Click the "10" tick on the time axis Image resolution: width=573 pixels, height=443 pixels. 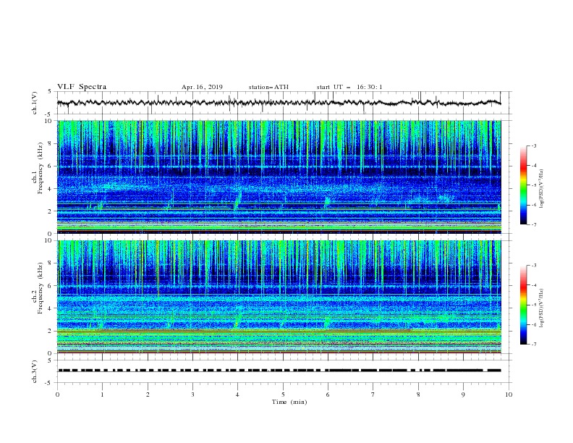click(509, 395)
